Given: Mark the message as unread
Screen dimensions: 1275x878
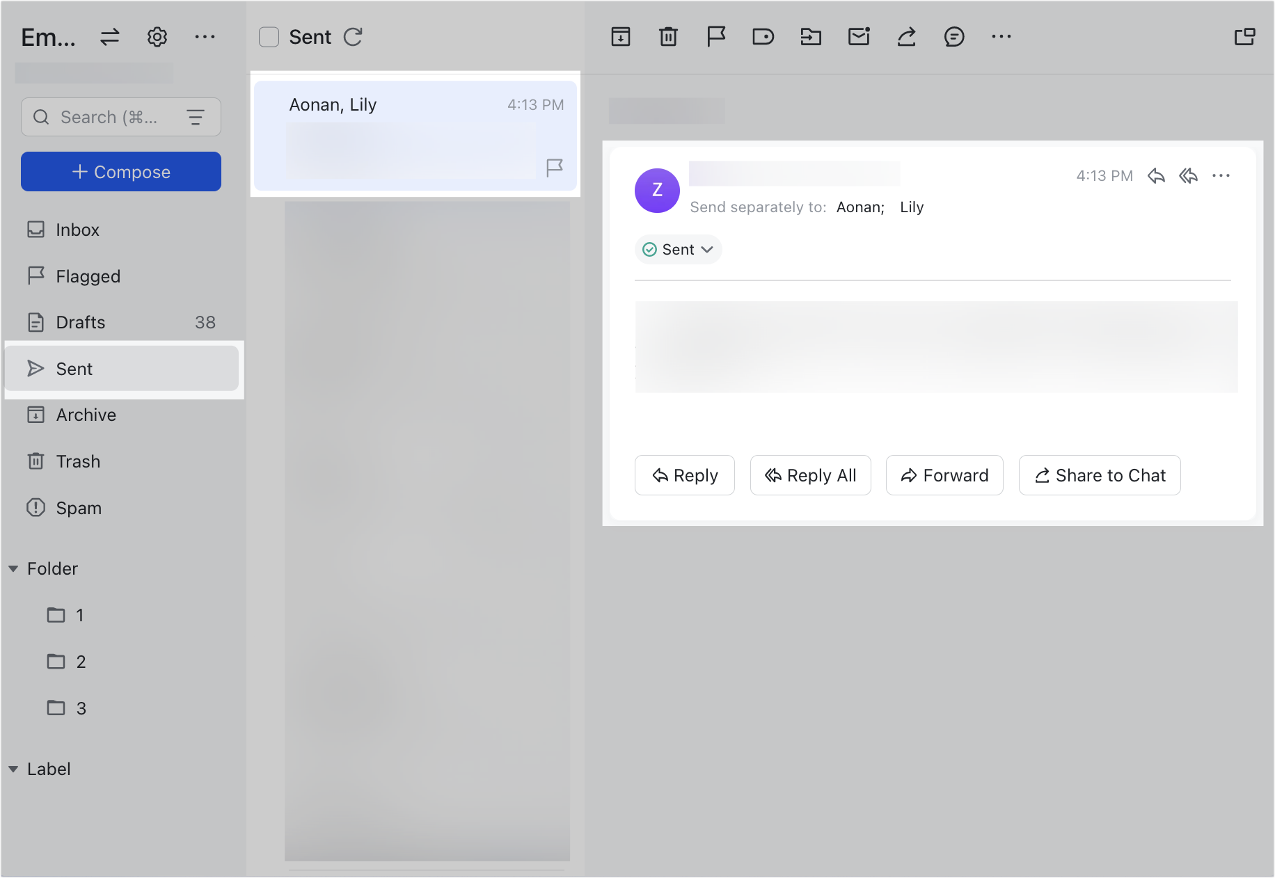Looking at the screenshot, I should [x=859, y=36].
